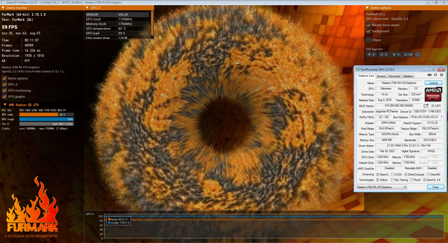Click the GPU-Z refresh icon
The height and width of the screenshot is (243, 448).
tap(435, 75)
